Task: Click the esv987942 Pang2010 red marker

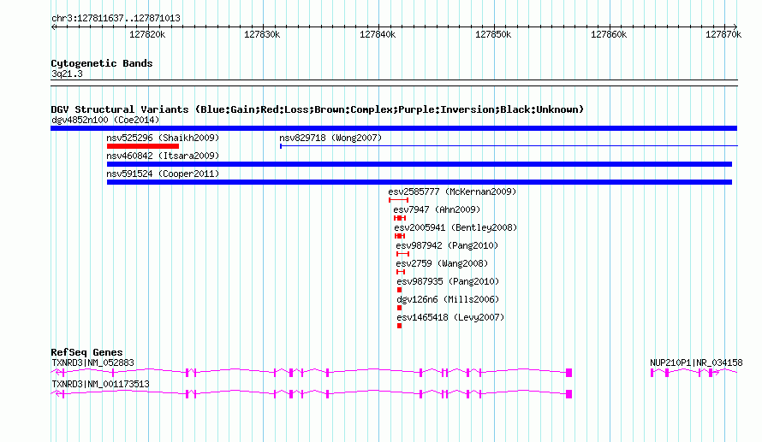Action: (403, 254)
